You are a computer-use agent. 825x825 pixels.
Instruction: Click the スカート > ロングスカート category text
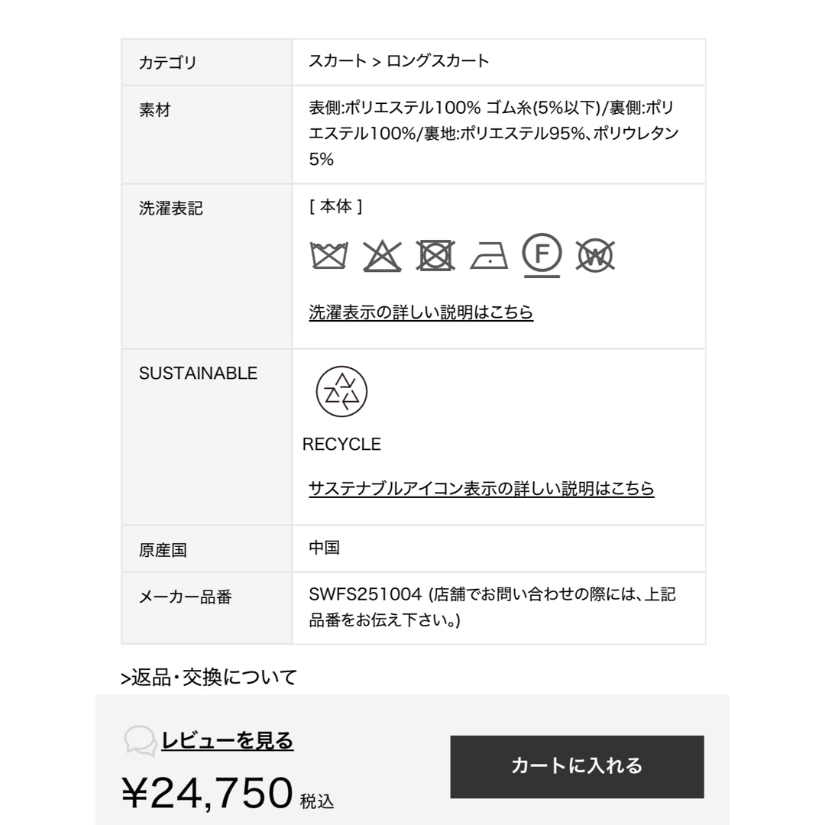click(x=399, y=61)
